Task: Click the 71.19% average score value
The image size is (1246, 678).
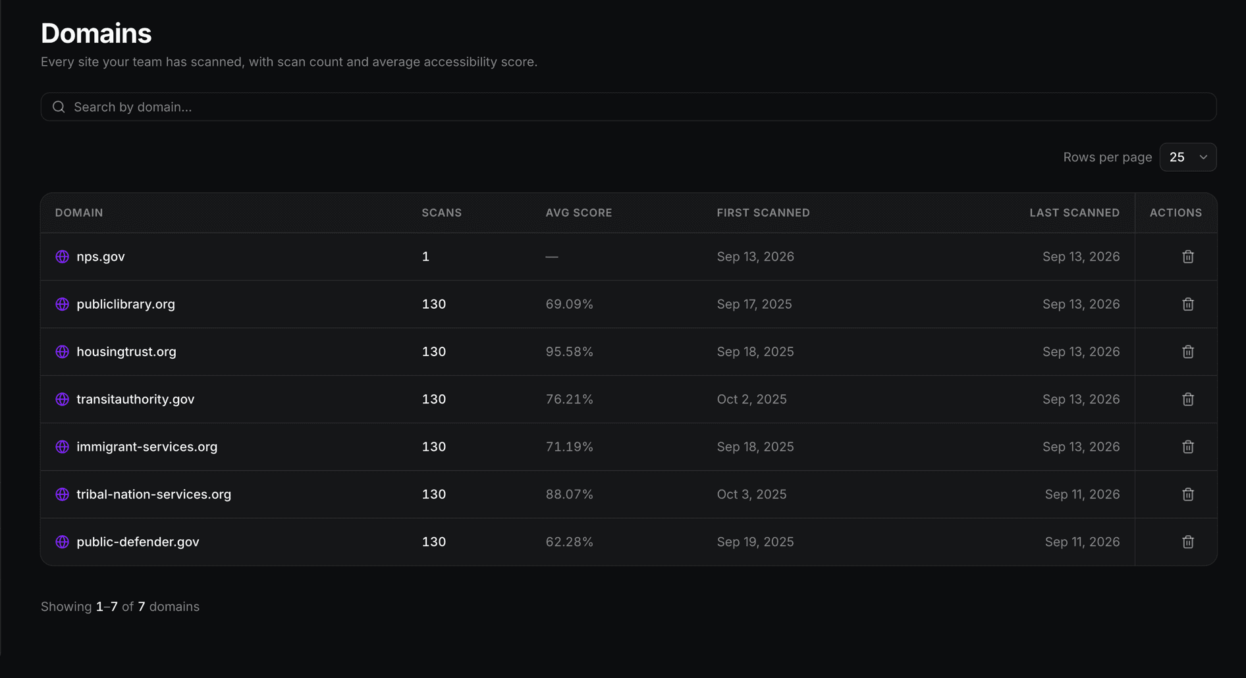Action: coord(570,446)
